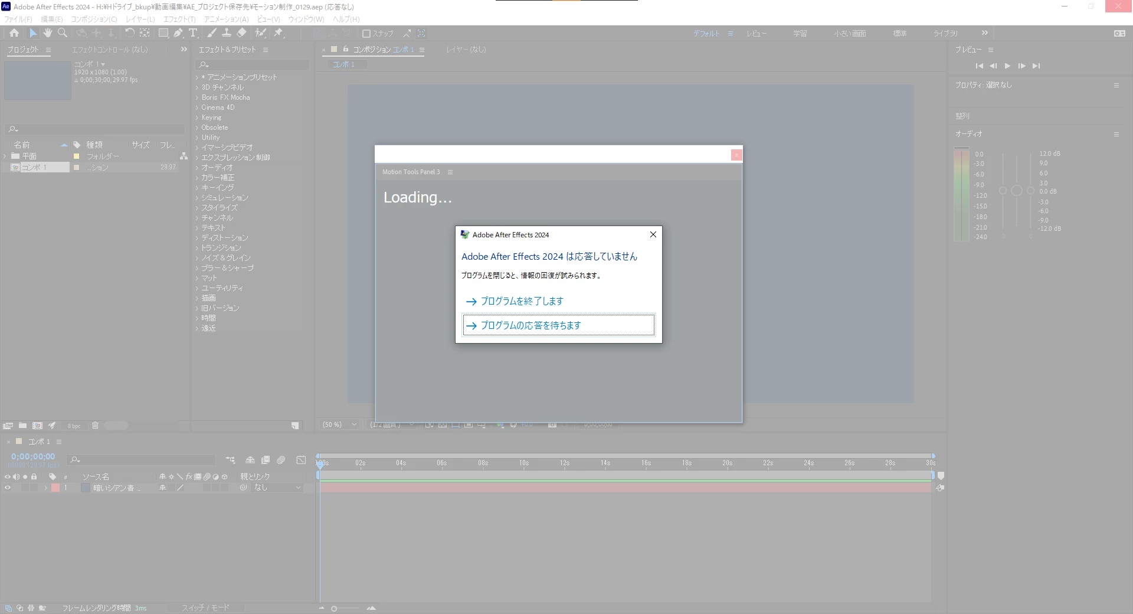Close the not-responding dialog
1133x614 pixels.
(x=653, y=234)
